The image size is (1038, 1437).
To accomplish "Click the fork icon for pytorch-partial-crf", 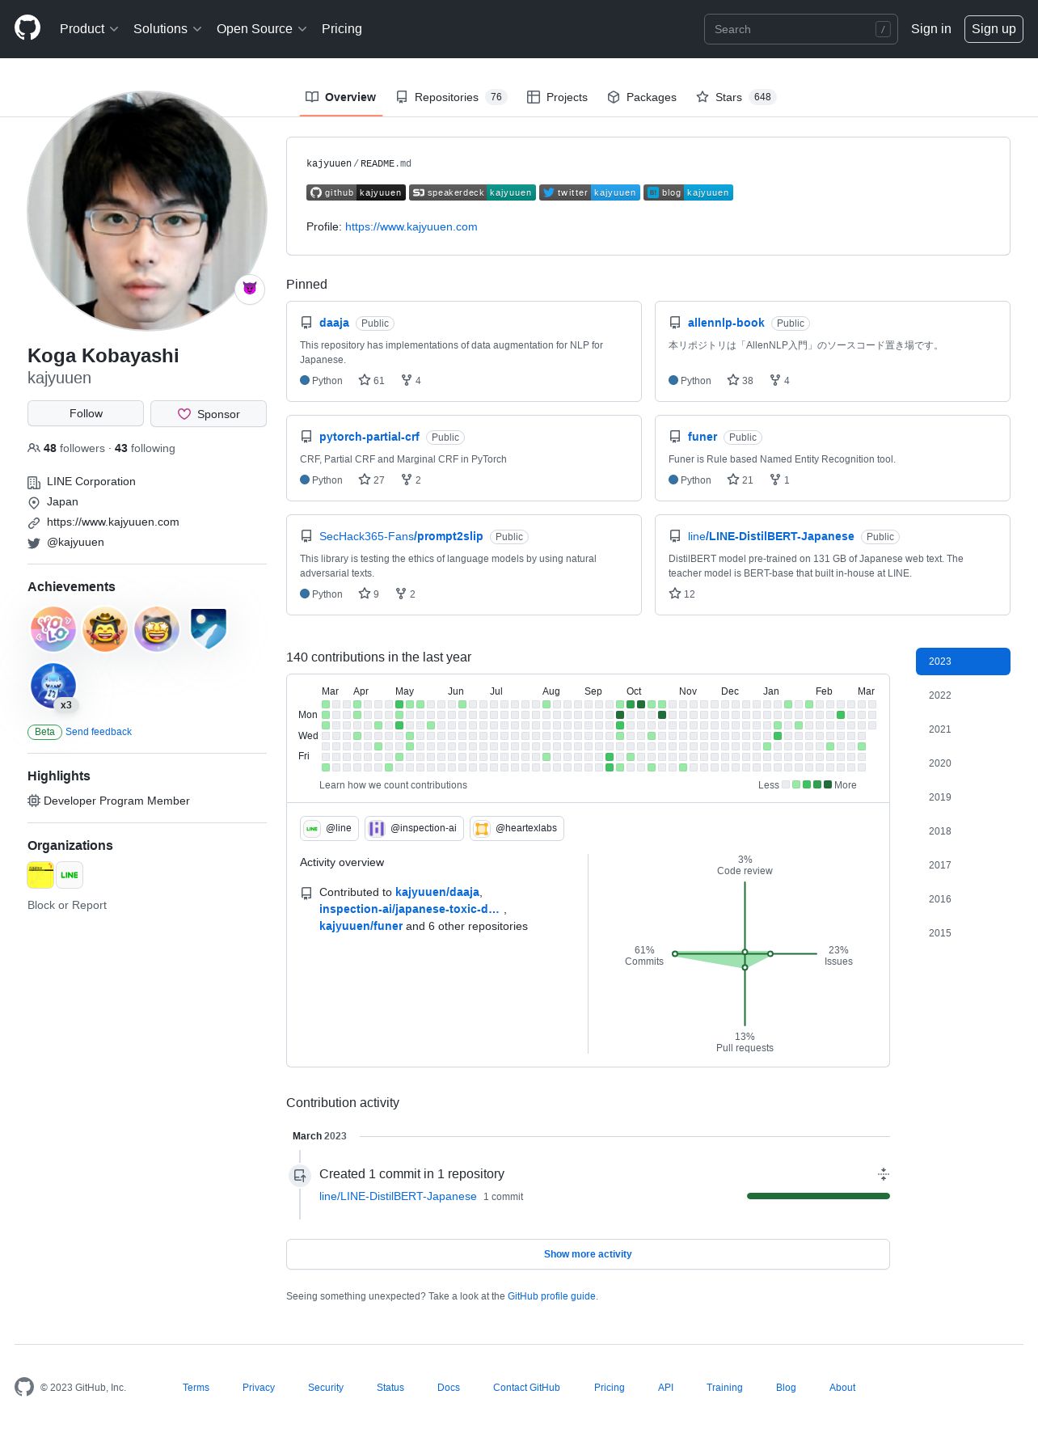I will 407,480.
